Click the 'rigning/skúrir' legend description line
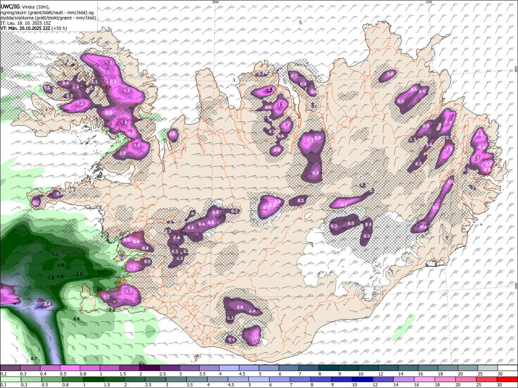 tap(47, 13)
